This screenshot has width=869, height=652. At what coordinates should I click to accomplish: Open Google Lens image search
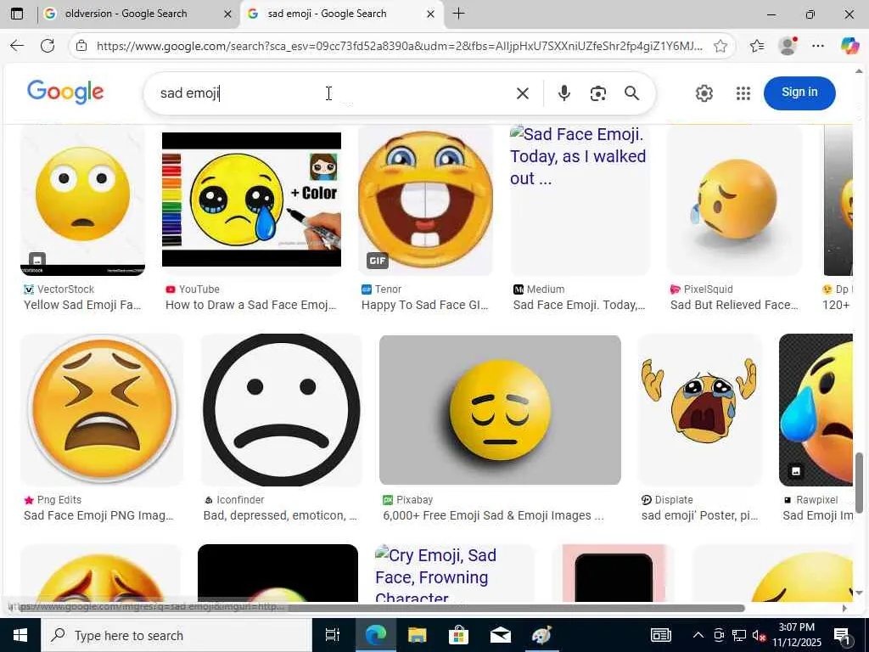[598, 93]
